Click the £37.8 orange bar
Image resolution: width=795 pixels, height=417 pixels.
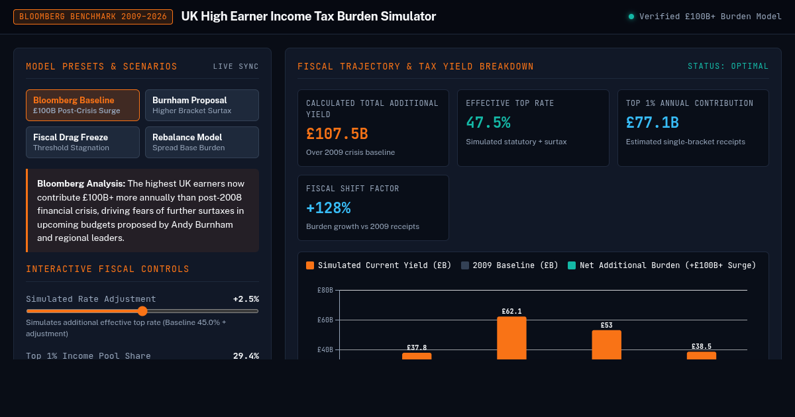417,356
